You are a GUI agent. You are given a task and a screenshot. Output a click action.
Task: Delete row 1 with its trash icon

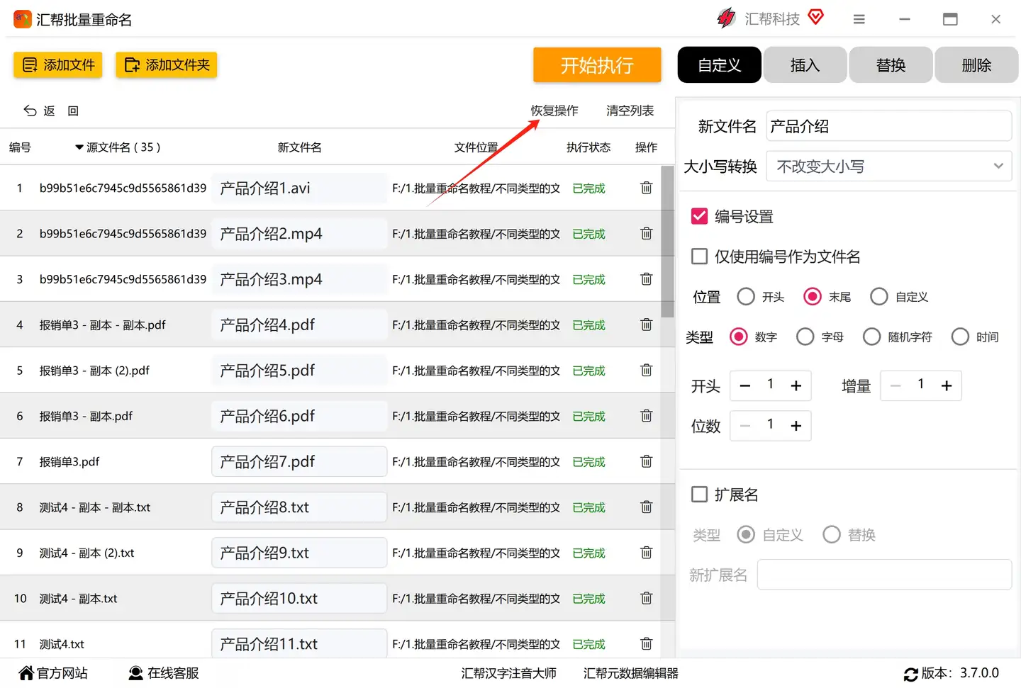pyautogui.click(x=646, y=188)
